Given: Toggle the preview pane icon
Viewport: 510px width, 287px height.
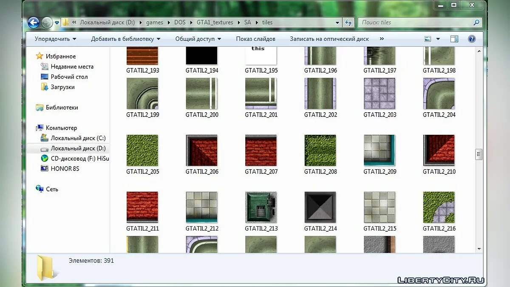Looking at the screenshot, I should pyautogui.click(x=454, y=39).
